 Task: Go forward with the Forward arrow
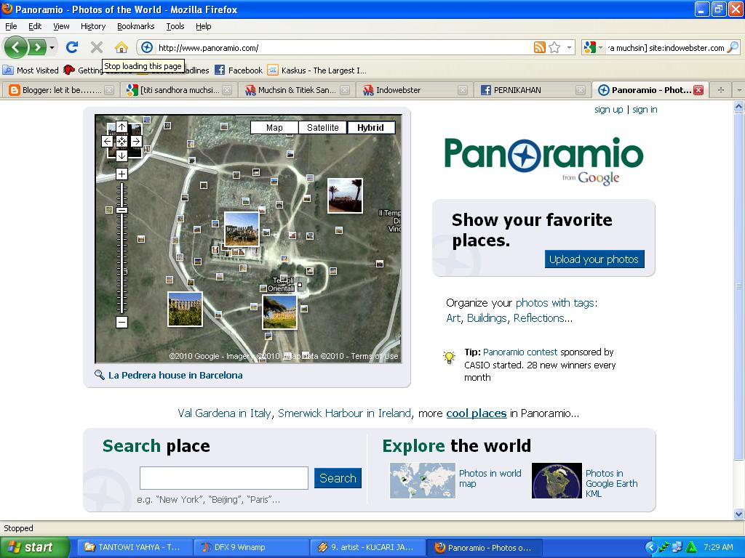pos(37,47)
